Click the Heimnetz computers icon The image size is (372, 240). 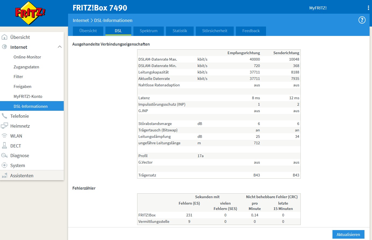(x=5, y=126)
